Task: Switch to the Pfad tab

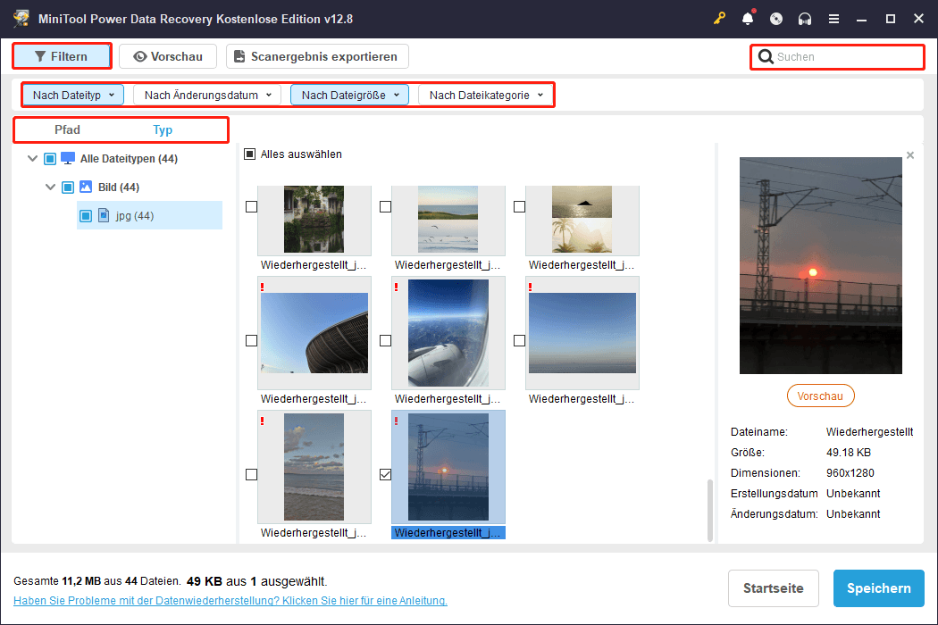Action: (67, 129)
